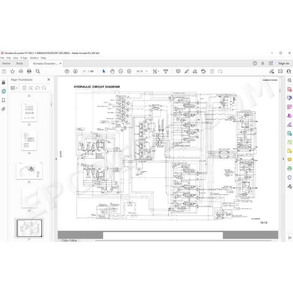Go to the next page
Image resolution: width=293 pixels, height=293 pixels.
(75, 71)
